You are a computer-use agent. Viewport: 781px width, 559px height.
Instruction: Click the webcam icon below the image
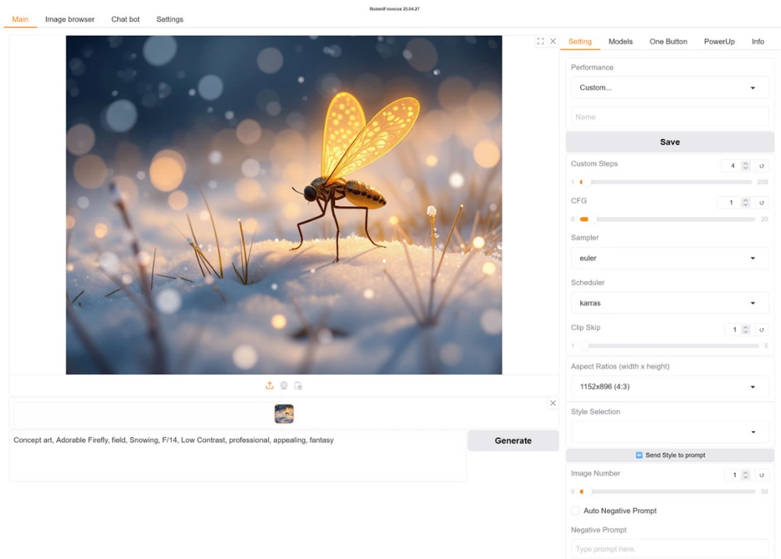pyautogui.click(x=284, y=385)
